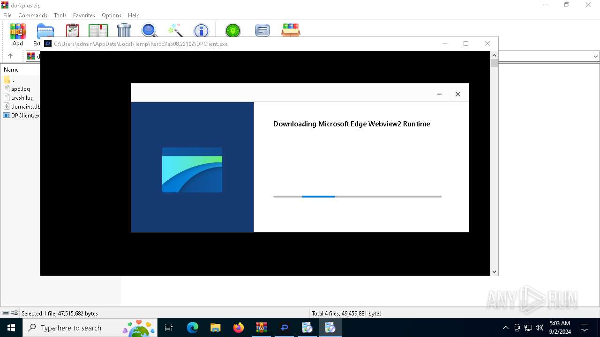Launch Firefox from taskbar
The width and height of the screenshot is (600, 337).
coord(239,328)
